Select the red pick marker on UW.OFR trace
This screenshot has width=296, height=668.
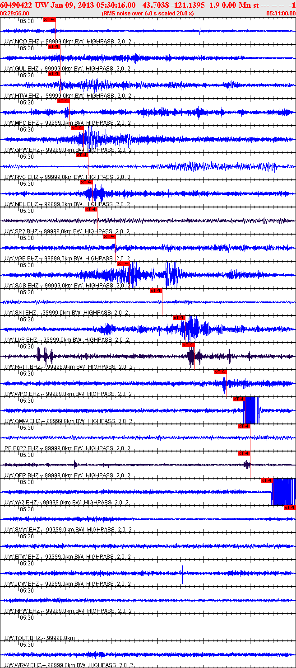(x=244, y=453)
